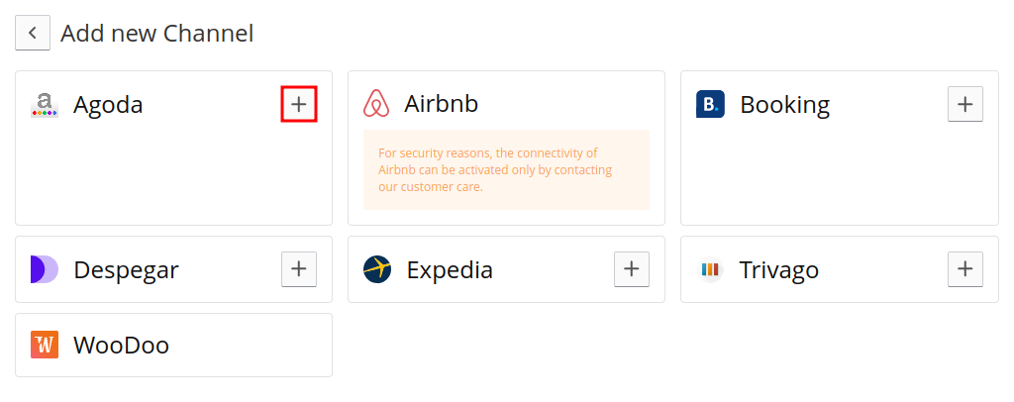The height and width of the screenshot is (402, 1014).
Task: Add the Expedia channel with plus button
Action: point(631,269)
